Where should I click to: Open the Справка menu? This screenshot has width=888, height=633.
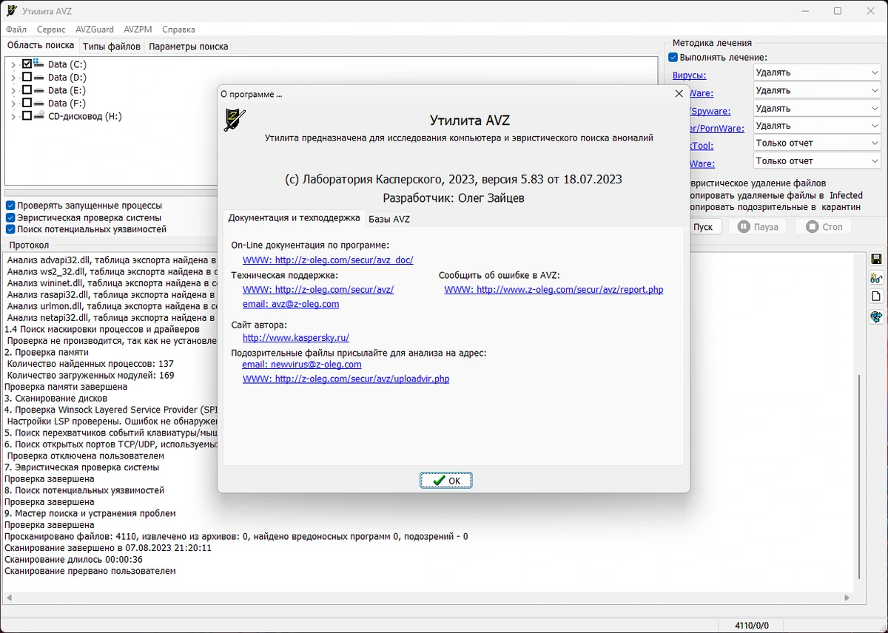(x=178, y=30)
